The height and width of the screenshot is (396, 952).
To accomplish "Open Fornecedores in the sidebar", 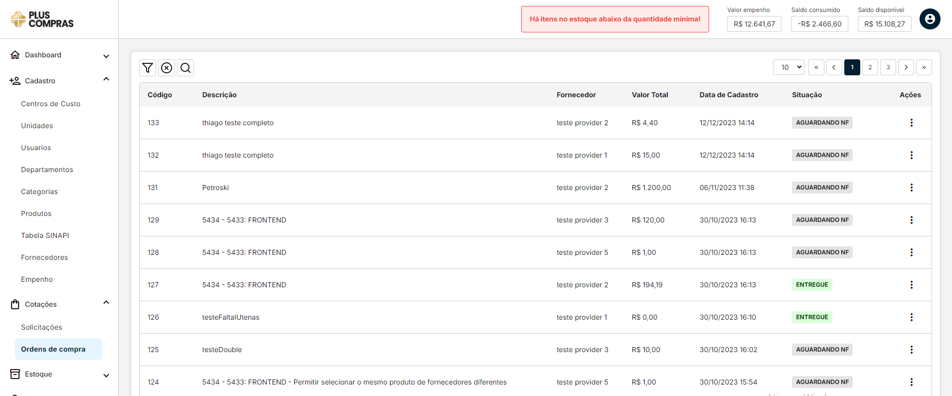I will click(44, 257).
